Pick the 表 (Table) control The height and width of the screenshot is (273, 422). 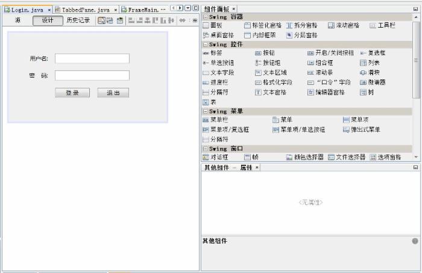coord(209,102)
